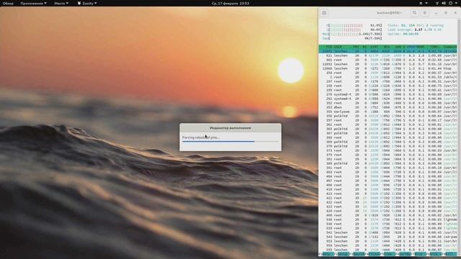
Task: Select the lexchen process running htop
Action: pyautogui.click(x=388, y=68)
